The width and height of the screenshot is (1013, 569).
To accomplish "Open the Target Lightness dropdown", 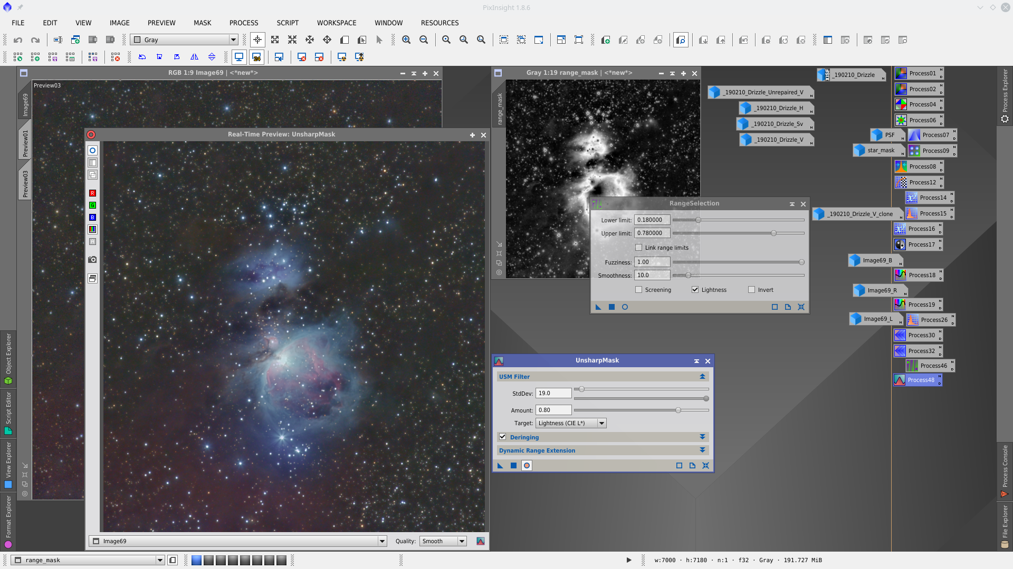I will [x=571, y=423].
